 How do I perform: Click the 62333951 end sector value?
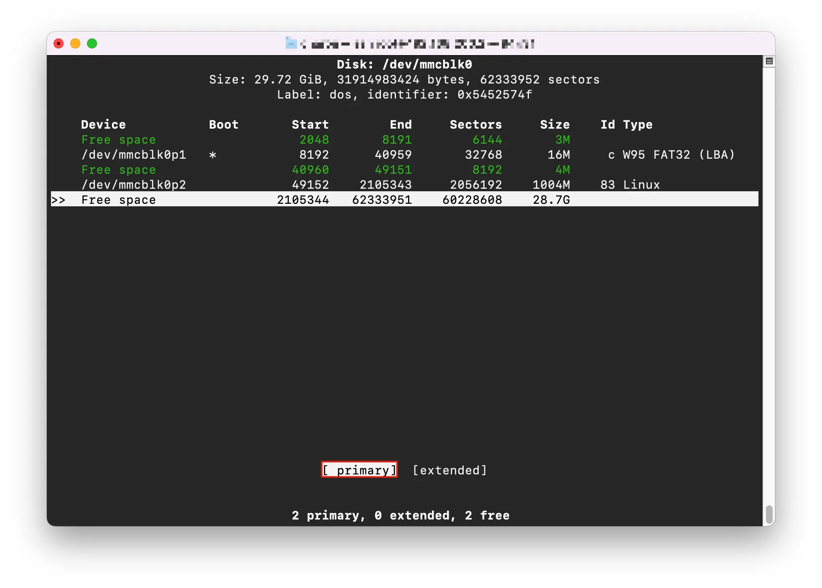pyautogui.click(x=382, y=200)
